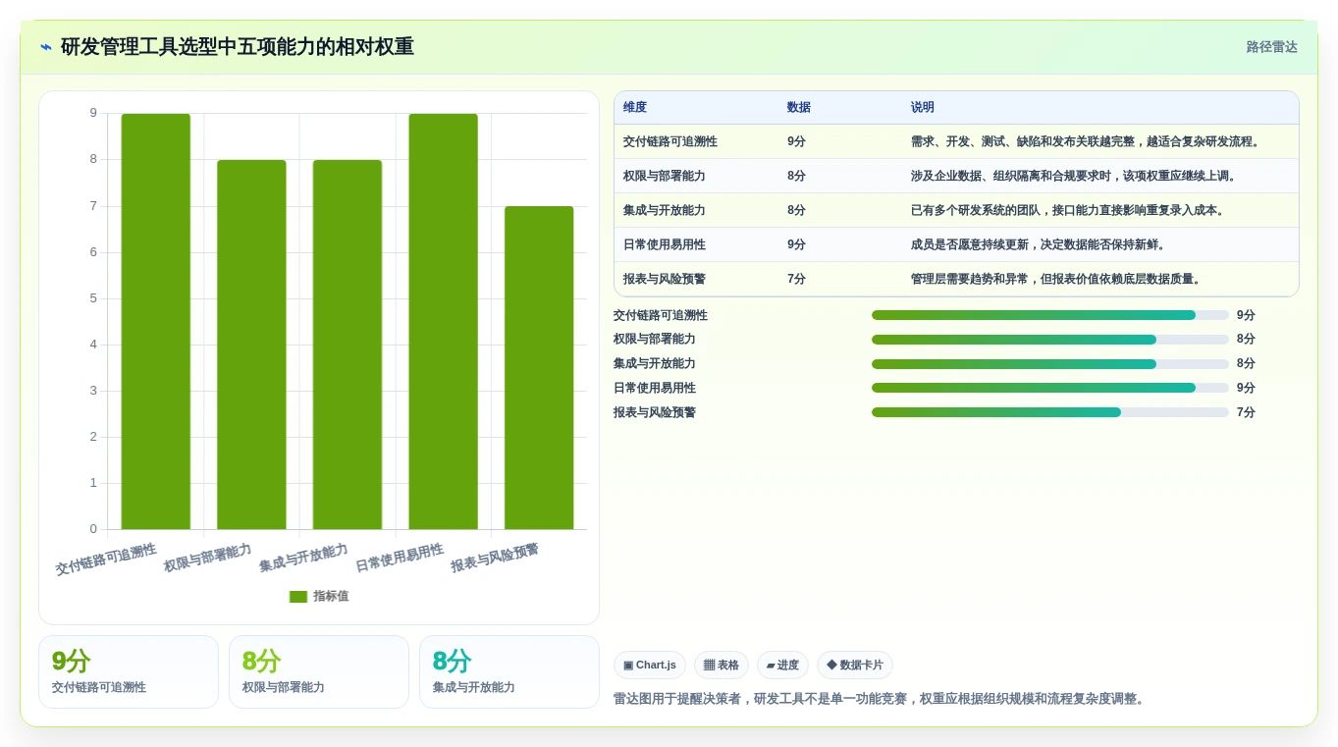This screenshot has width=1338, height=747.
Task: Open the 8分 集成与开放能力 data card
Action: 509,671
